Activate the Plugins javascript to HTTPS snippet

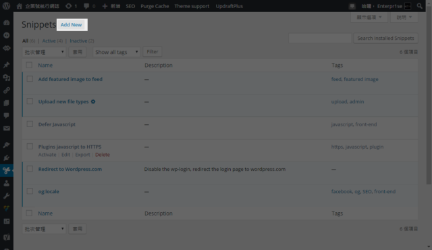(x=47, y=155)
